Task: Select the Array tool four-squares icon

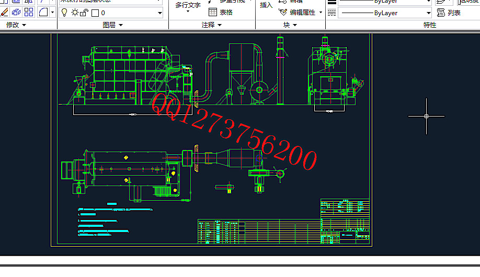Action: 29,12
